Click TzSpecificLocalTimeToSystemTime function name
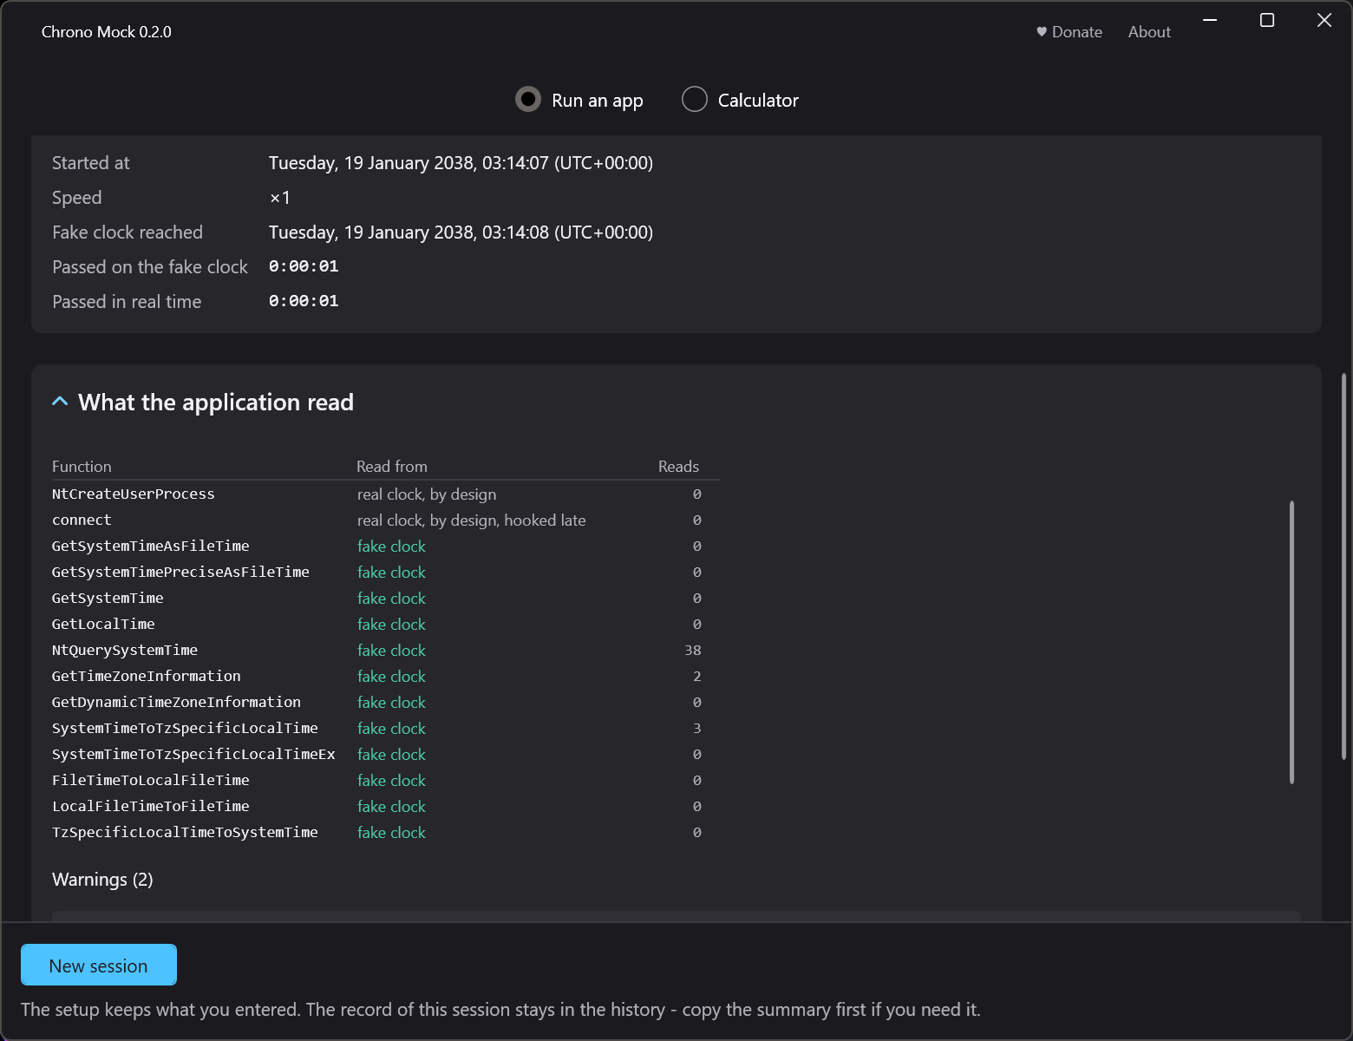 click(185, 832)
